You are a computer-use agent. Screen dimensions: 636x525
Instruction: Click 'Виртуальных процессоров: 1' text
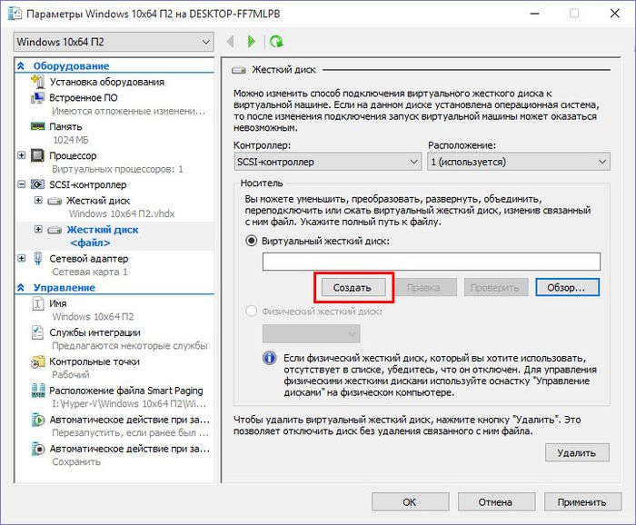pos(117,169)
